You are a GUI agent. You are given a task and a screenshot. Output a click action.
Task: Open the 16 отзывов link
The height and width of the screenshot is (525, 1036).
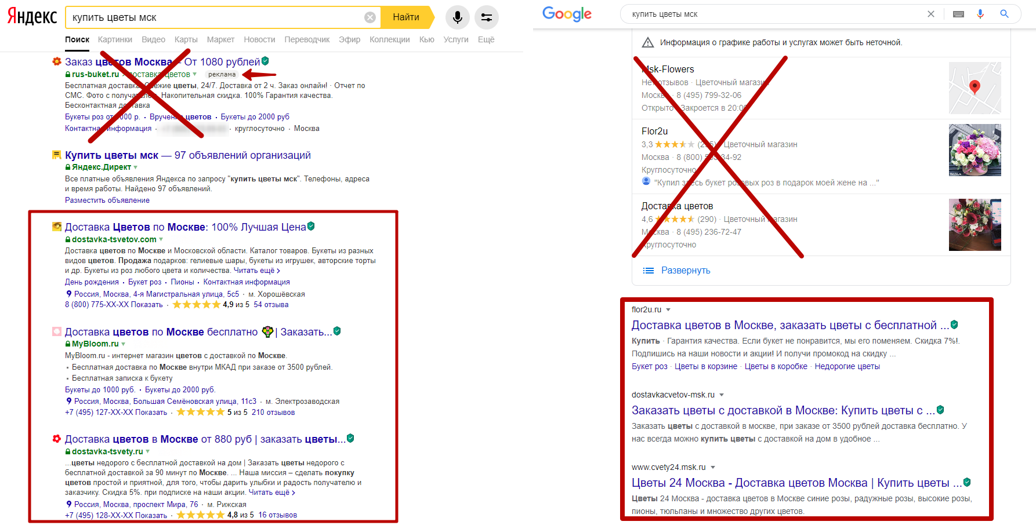(x=278, y=515)
